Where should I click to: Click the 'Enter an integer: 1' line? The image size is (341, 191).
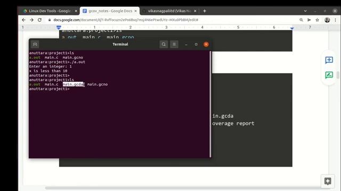pos(50,66)
